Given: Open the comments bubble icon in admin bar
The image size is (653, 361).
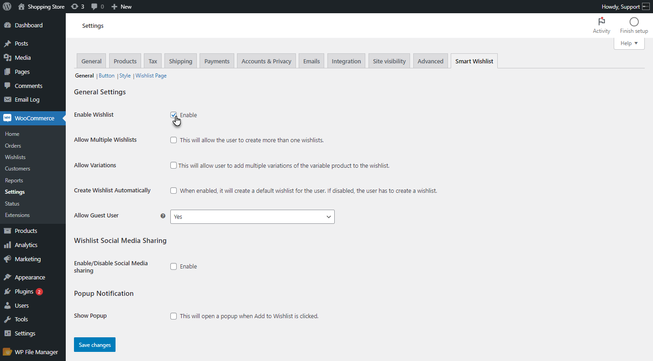Looking at the screenshot, I should pos(94,7).
